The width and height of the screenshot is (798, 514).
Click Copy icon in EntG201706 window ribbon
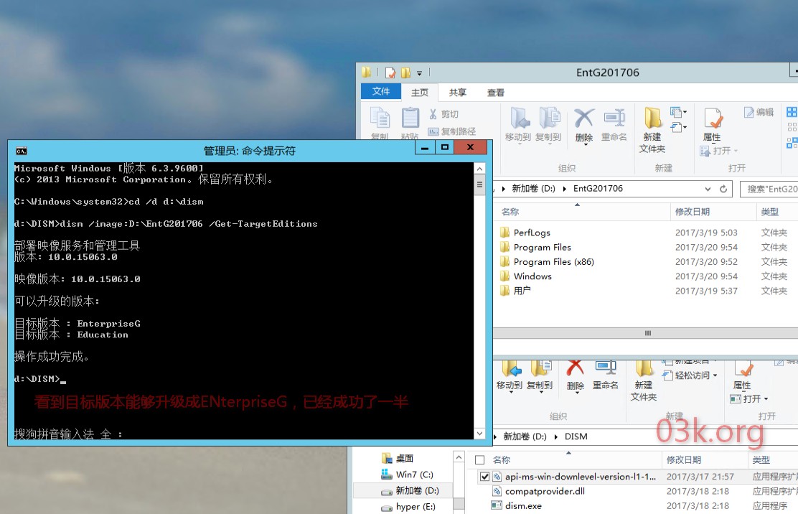click(x=380, y=118)
